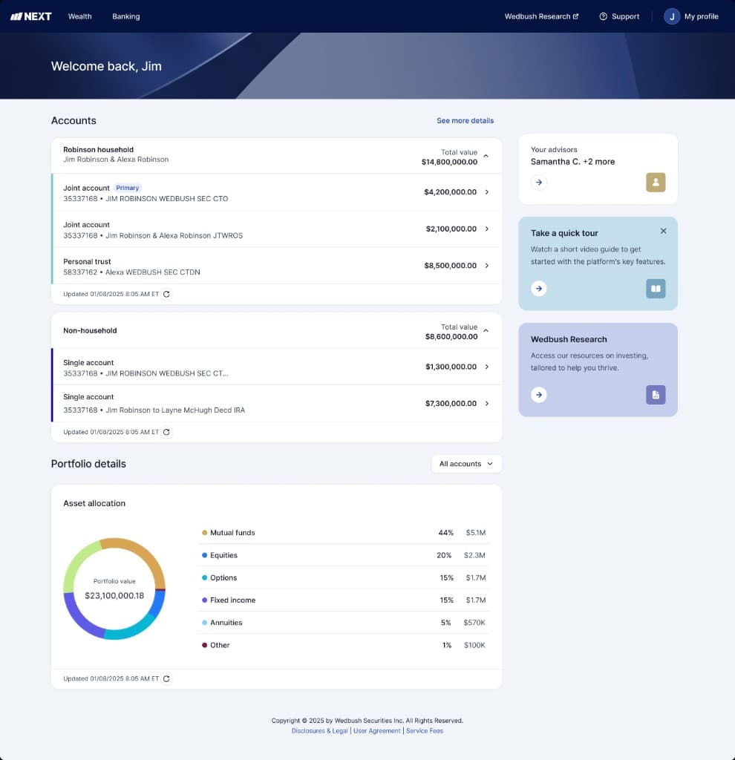Click the Equities $2.3M value
This screenshot has height=760, width=735.
(x=474, y=555)
